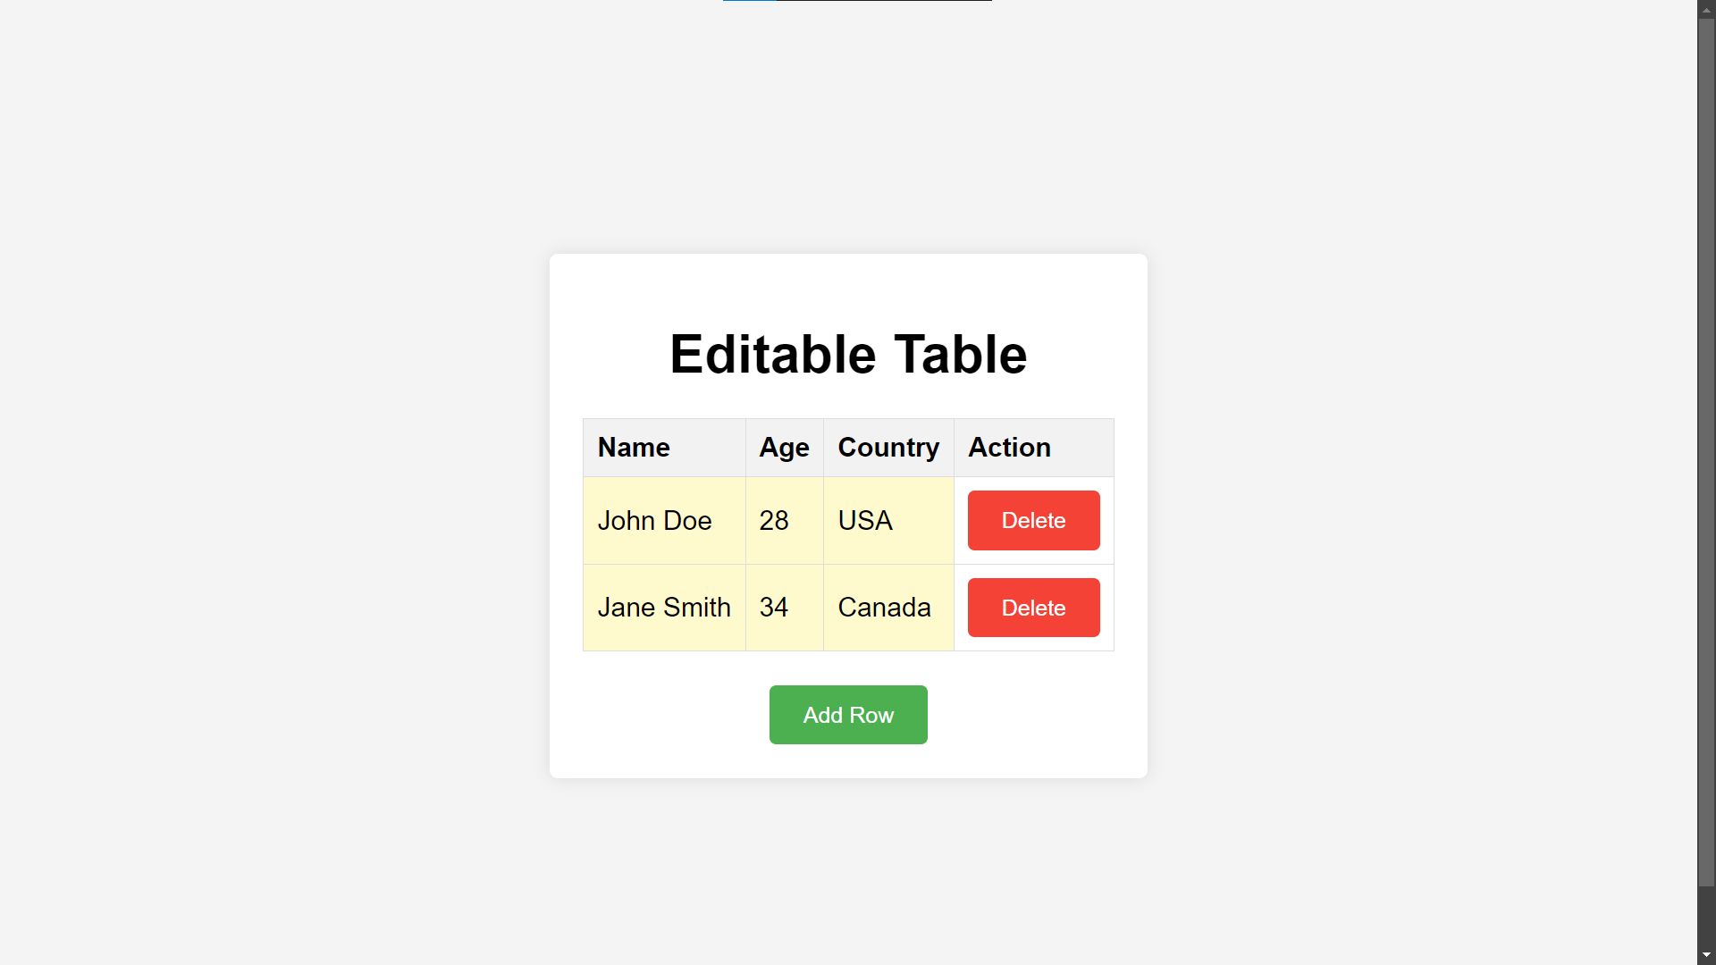The image size is (1716, 965).
Task: Edit the USA country cell
Action: tap(888, 520)
